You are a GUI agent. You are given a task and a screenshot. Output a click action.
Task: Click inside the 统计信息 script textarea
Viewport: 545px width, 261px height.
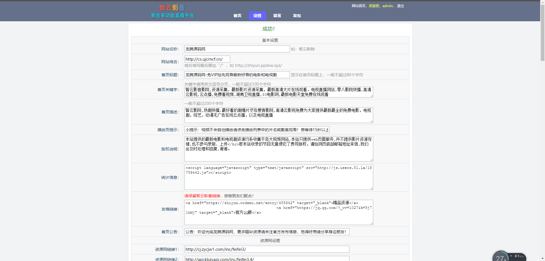point(279,177)
